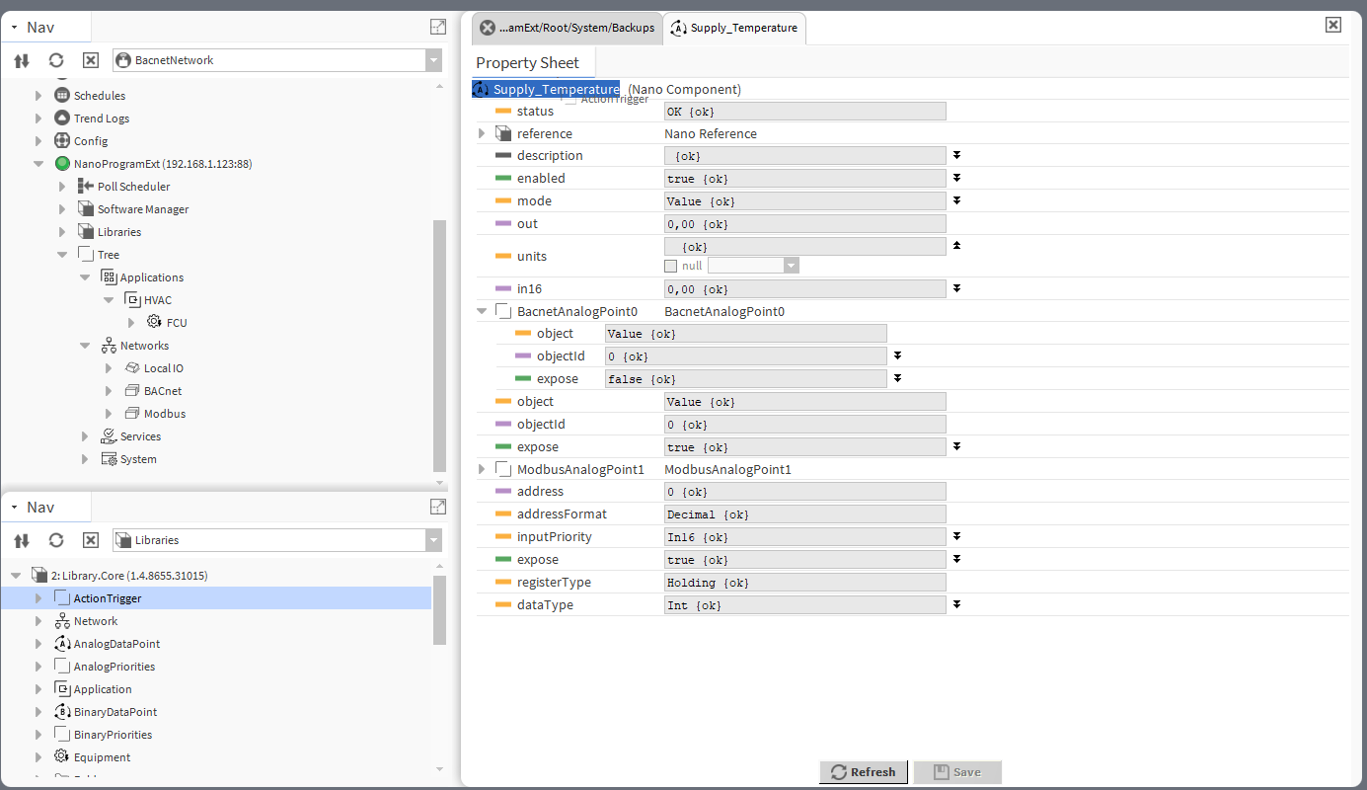Screen dimensions: 1367x790
Task: Select the Property Sheet tab
Action: point(527,63)
